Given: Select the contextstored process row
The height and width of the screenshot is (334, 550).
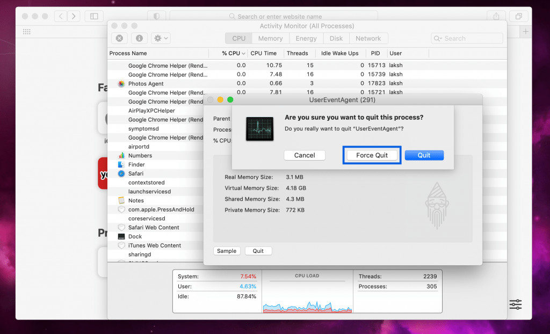Looking at the screenshot, I should click(155, 183).
